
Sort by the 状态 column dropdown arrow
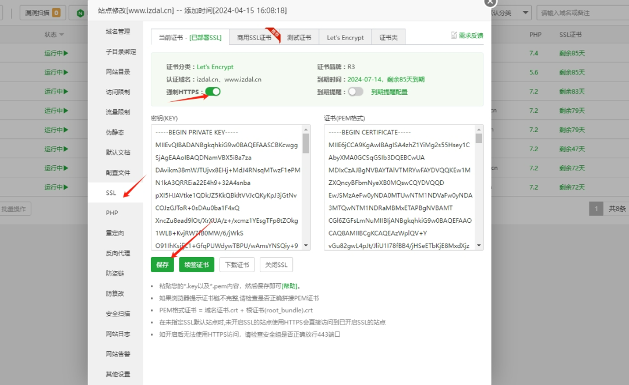[x=61, y=35]
